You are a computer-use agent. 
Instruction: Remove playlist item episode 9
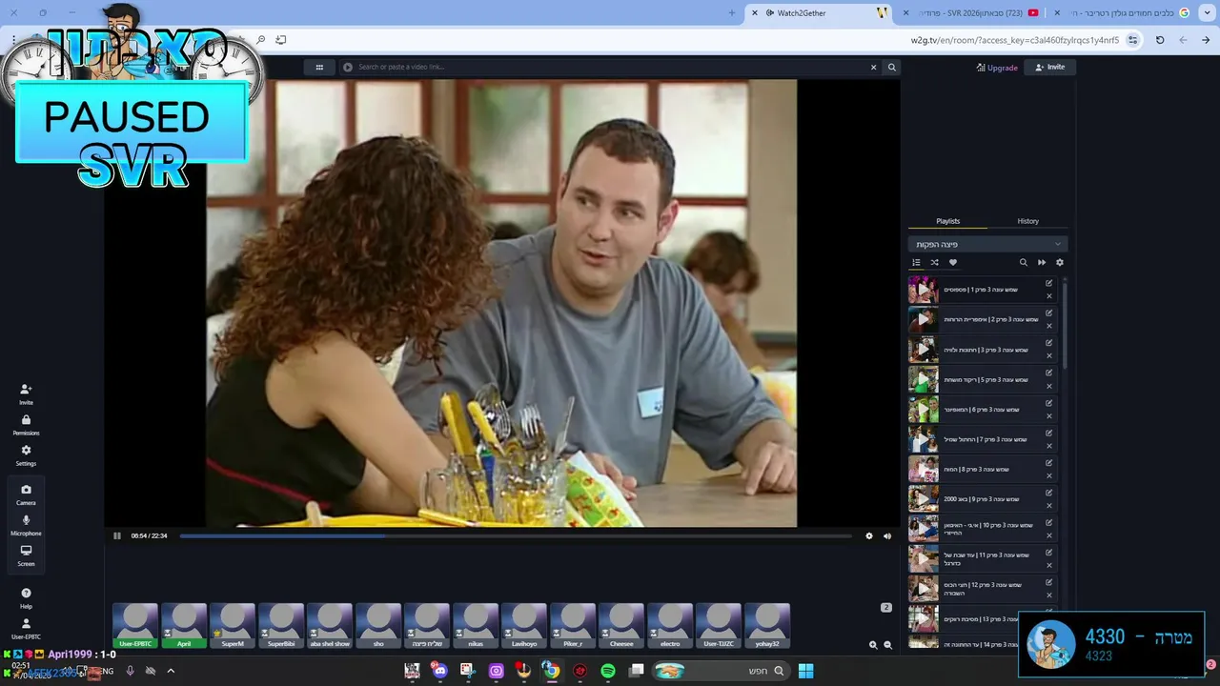tap(1049, 506)
